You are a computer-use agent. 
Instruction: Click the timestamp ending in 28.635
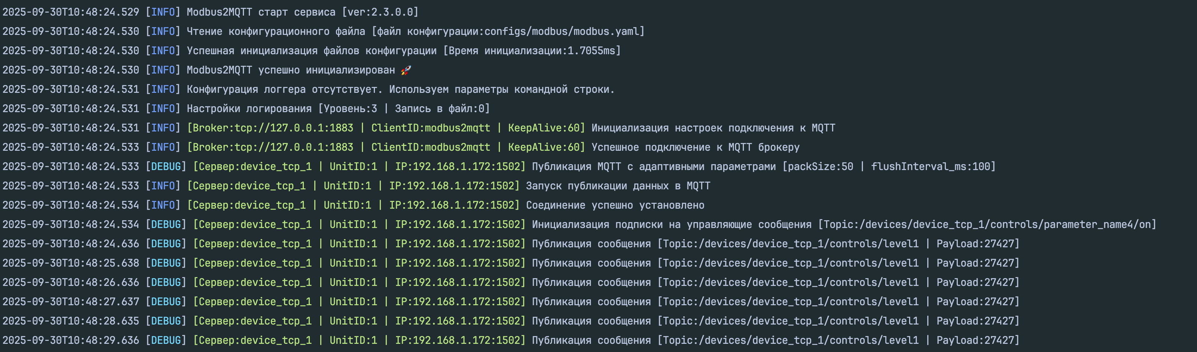(x=71, y=322)
